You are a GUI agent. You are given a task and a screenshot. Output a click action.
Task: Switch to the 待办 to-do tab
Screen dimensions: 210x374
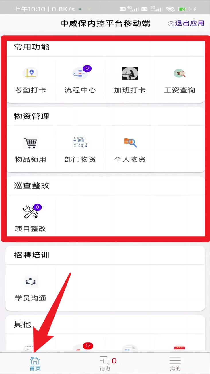pos(105,363)
